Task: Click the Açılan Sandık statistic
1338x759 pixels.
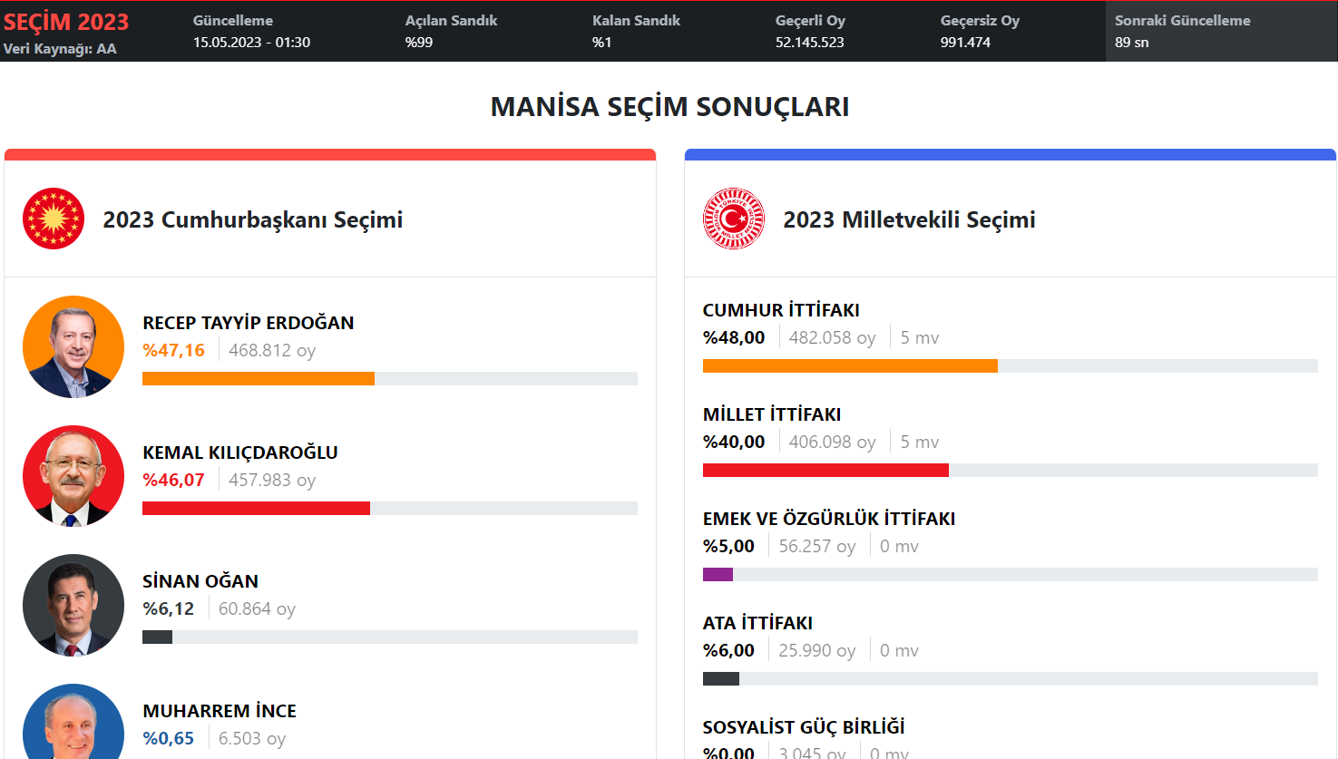Action: [451, 31]
